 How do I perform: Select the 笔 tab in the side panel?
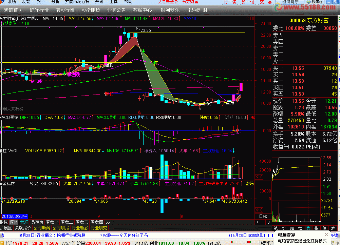276,228
